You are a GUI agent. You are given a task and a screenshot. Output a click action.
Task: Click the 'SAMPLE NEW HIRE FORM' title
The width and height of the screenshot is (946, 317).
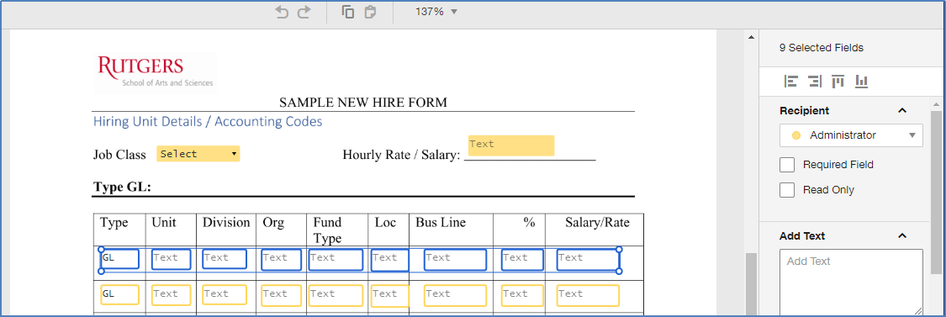pyautogui.click(x=363, y=103)
